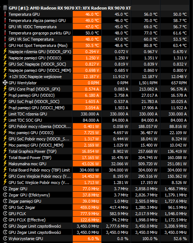The image size is (193, 243).
Task: Click the average SoC clock 961.5 MHz
Action: pyautogui.click(x=177, y=207)
